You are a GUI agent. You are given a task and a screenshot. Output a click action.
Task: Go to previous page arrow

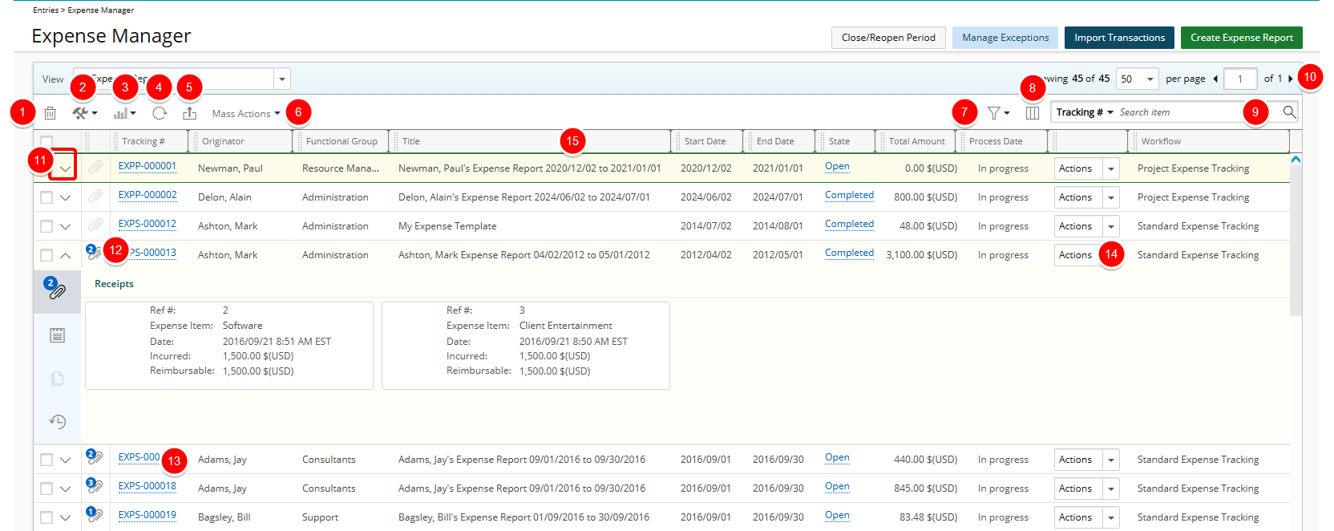1215,79
